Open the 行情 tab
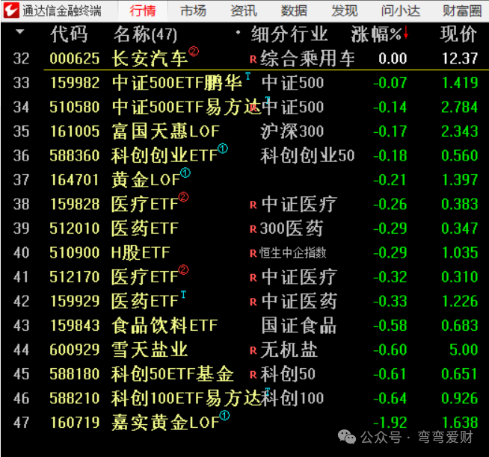The image size is (489, 457). pyautogui.click(x=143, y=11)
